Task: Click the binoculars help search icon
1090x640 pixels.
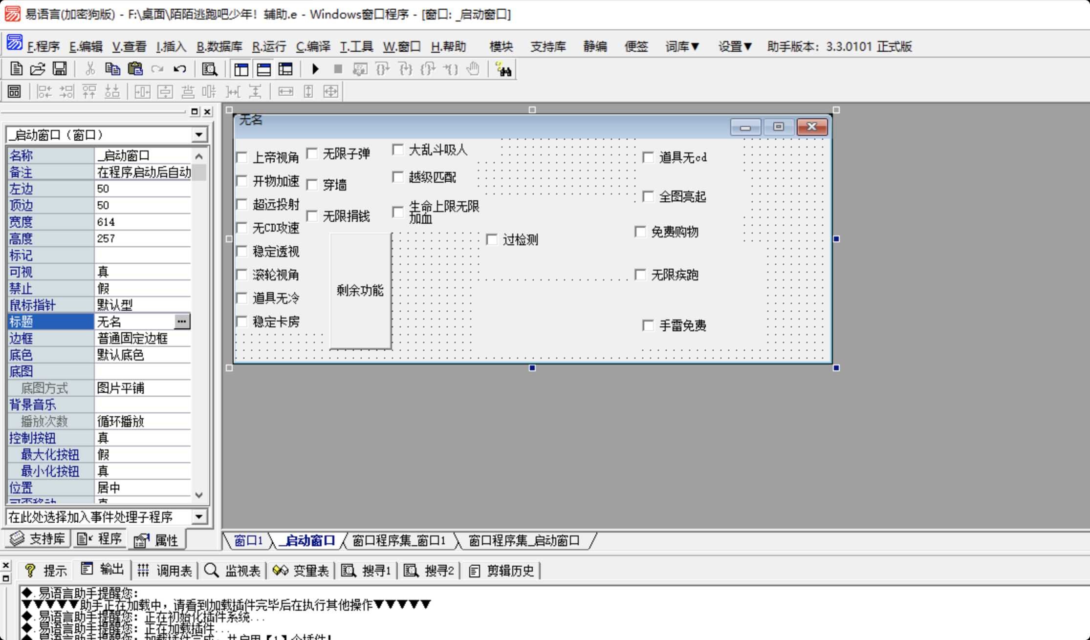Action: [503, 69]
